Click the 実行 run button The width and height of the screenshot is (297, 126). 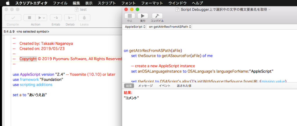pos(143,16)
